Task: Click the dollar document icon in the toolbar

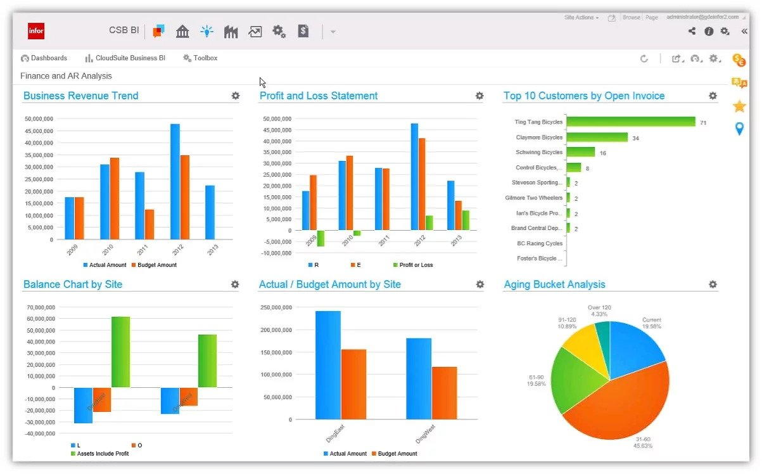Action: (303, 30)
